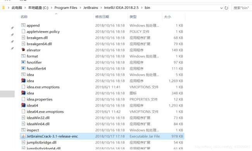Viewport: 252px width, 151px height.
Task: Select the file named appletviewer.policy
Action: [x=43, y=32]
